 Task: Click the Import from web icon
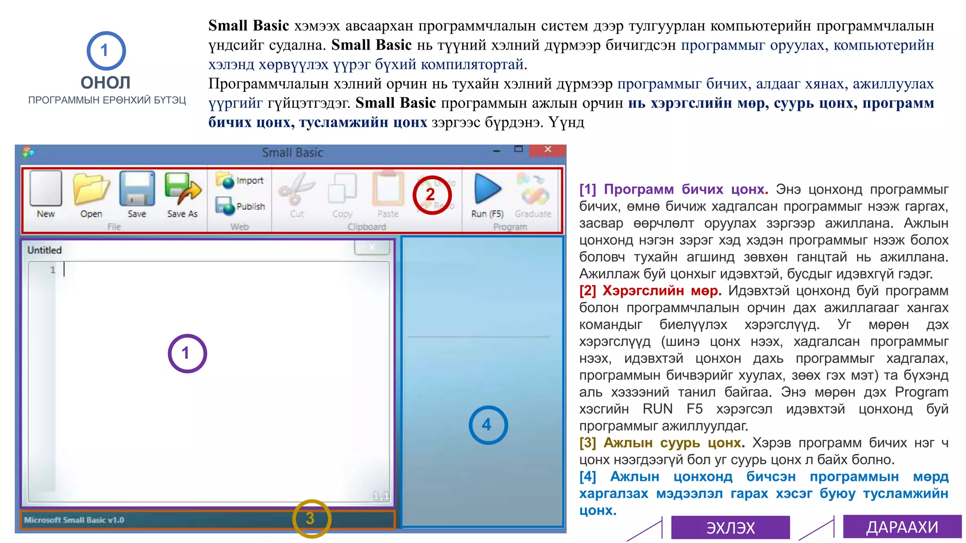coord(240,181)
